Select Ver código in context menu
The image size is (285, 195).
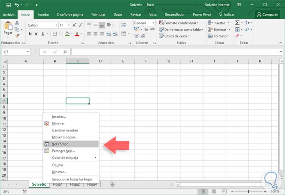[61, 144]
